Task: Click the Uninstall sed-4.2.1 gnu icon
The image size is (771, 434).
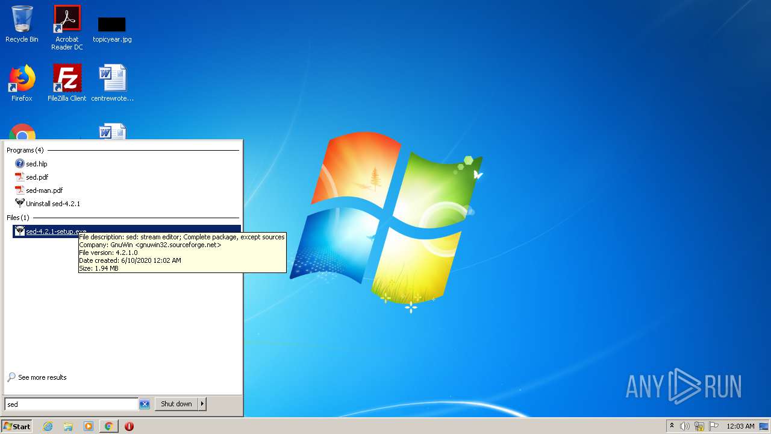Action: click(x=19, y=203)
